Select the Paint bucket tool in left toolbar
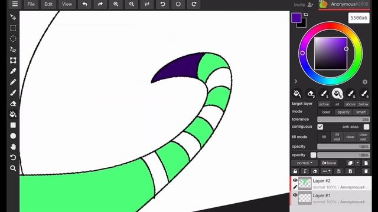The image size is (378, 212). (13, 114)
